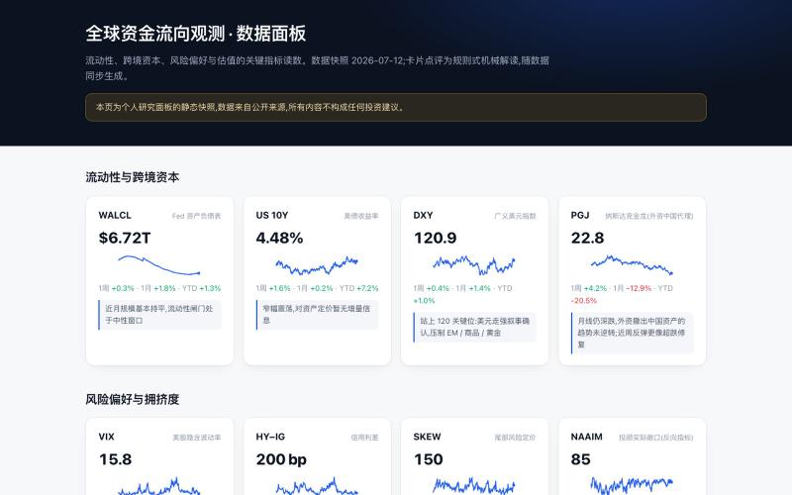Click the SKEW ticker label
The height and width of the screenshot is (495, 792).
point(427,437)
